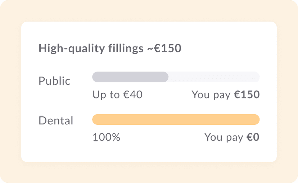The image size is (298, 183).
Task: Click the "100%" caption under Dental bar
Action: point(106,137)
